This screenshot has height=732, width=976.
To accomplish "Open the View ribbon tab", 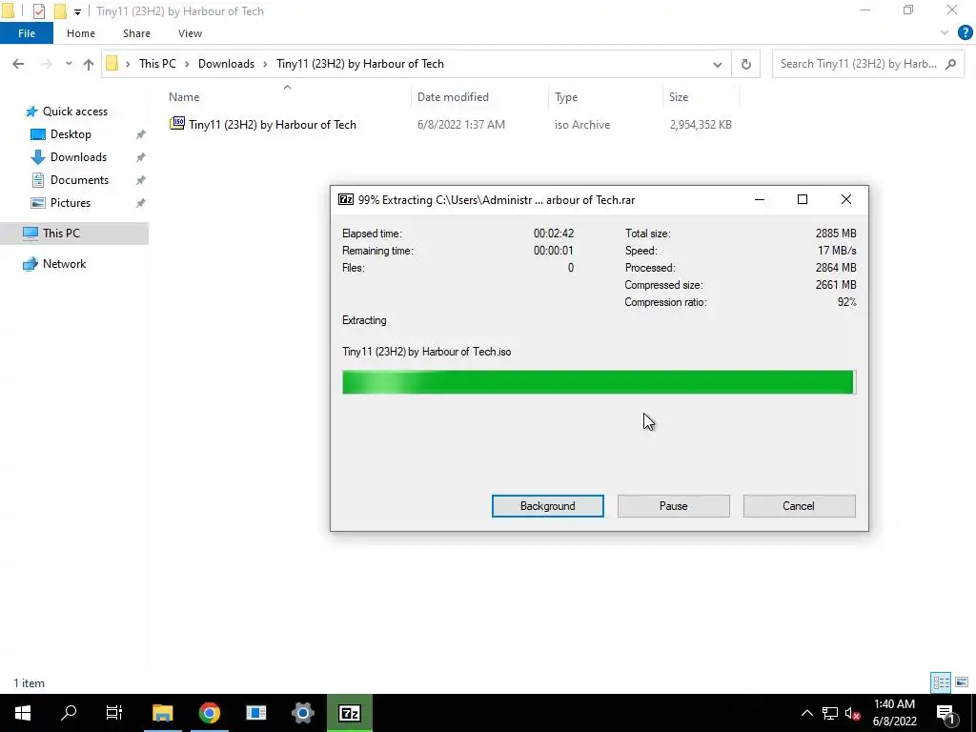I will pos(190,33).
